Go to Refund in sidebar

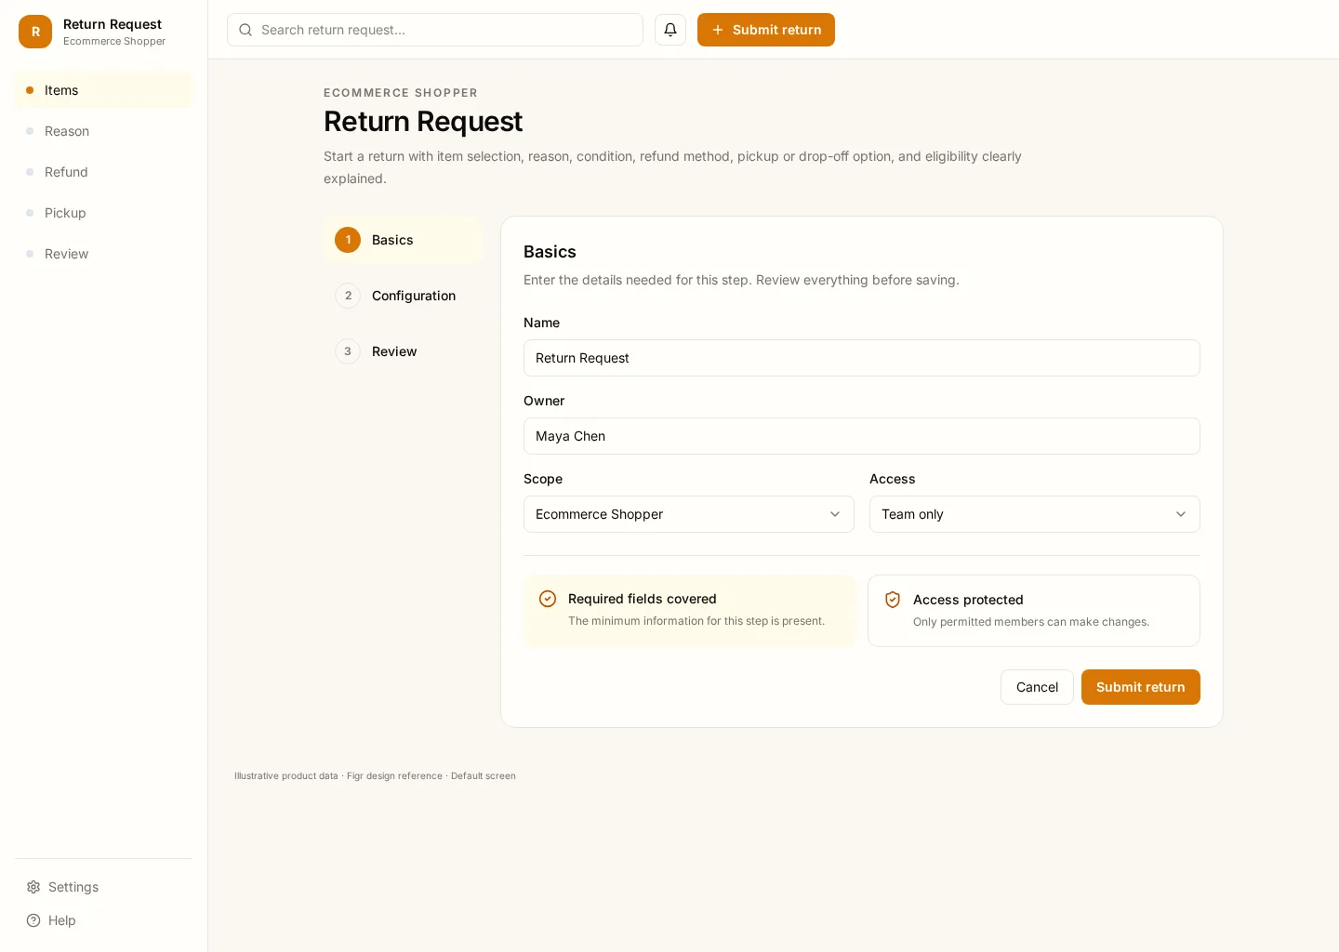[x=104, y=172]
